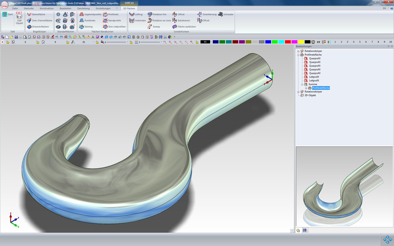The width and height of the screenshot is (394, 246).
Task: Pick the red color swatch
Action: pos(288,42)
